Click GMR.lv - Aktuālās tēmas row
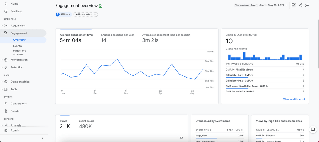Image resolution: width=319 pixels, height=142 pixels. pos(265,70)
